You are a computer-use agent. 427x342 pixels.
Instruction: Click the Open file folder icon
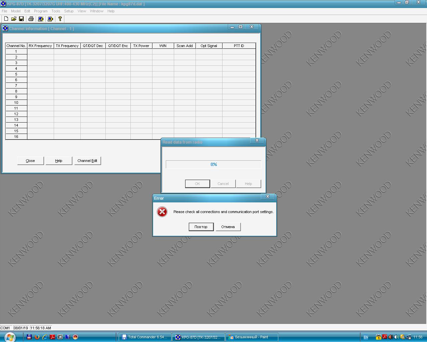pyautogui.click(x=14, y=19)
